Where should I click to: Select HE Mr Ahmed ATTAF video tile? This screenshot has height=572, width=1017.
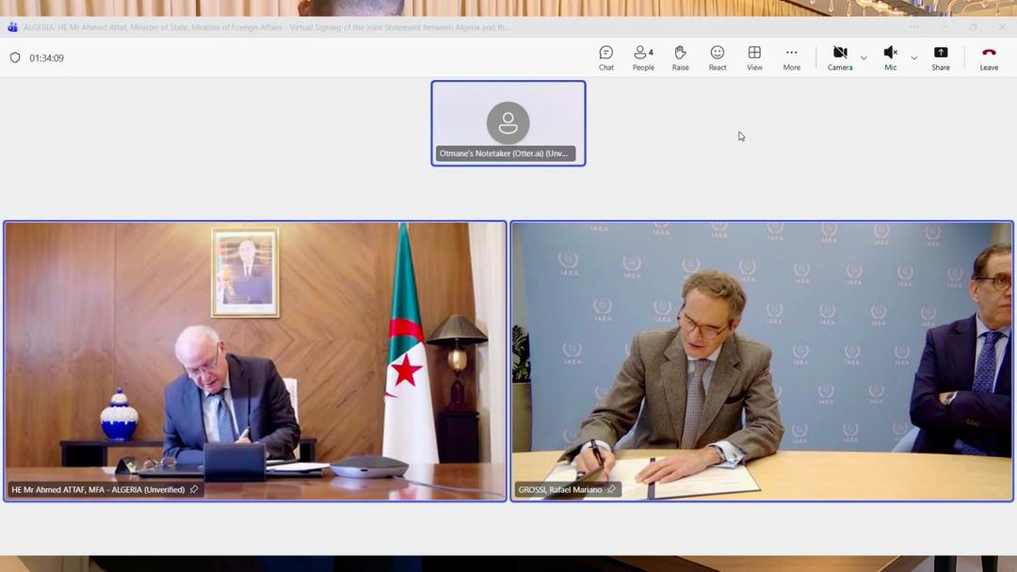coord(255,360)
